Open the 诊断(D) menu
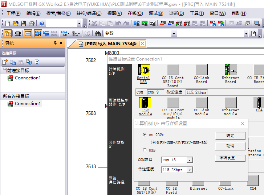Screen dimensions: 264x195 (176, 13)
